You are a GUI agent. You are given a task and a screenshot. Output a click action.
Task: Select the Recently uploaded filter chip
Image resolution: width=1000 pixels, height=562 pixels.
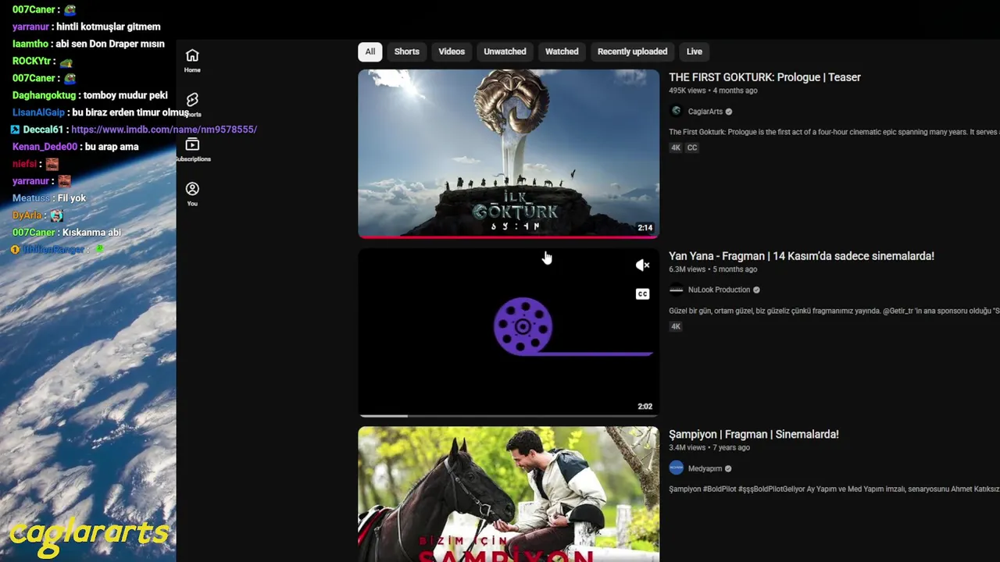[x=632, y=52]
